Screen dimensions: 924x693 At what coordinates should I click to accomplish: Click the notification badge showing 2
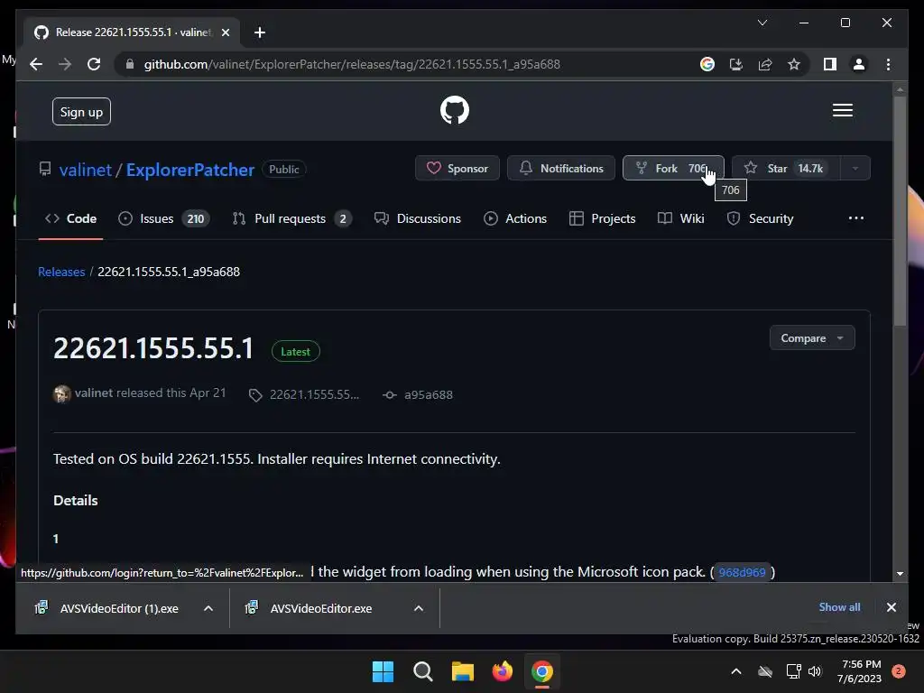(x=898, y=671)
